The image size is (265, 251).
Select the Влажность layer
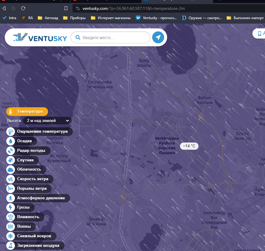pos(25,217)
